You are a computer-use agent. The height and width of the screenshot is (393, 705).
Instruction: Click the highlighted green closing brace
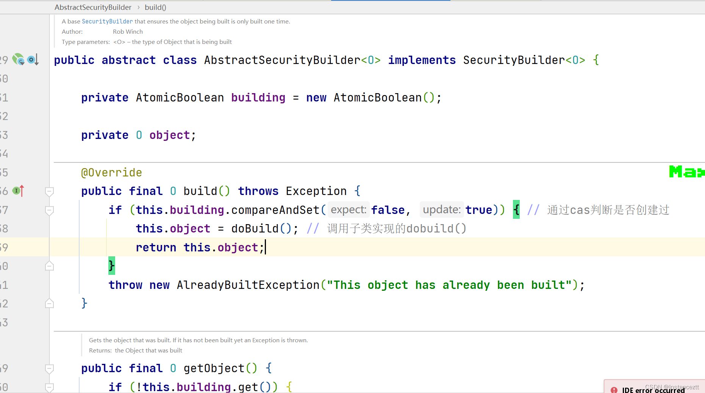[x=111, y=266]
